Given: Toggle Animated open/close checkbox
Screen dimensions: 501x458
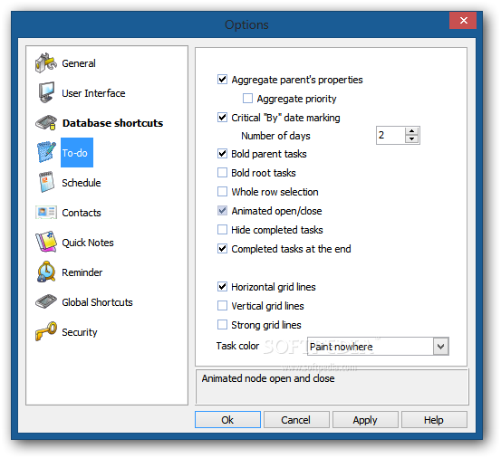Looking at the screenshot, I should point(222,210).
